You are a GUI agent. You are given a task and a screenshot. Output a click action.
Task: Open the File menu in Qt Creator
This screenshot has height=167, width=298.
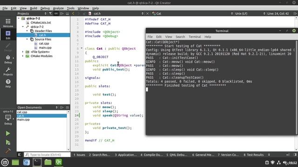[5, 8]
